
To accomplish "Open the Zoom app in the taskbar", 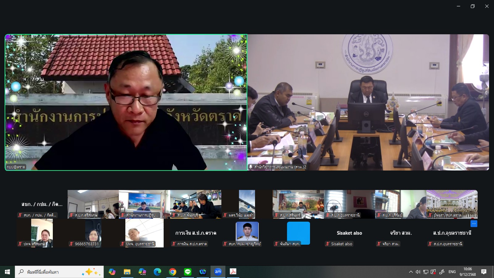I will (x=218, y=272).
